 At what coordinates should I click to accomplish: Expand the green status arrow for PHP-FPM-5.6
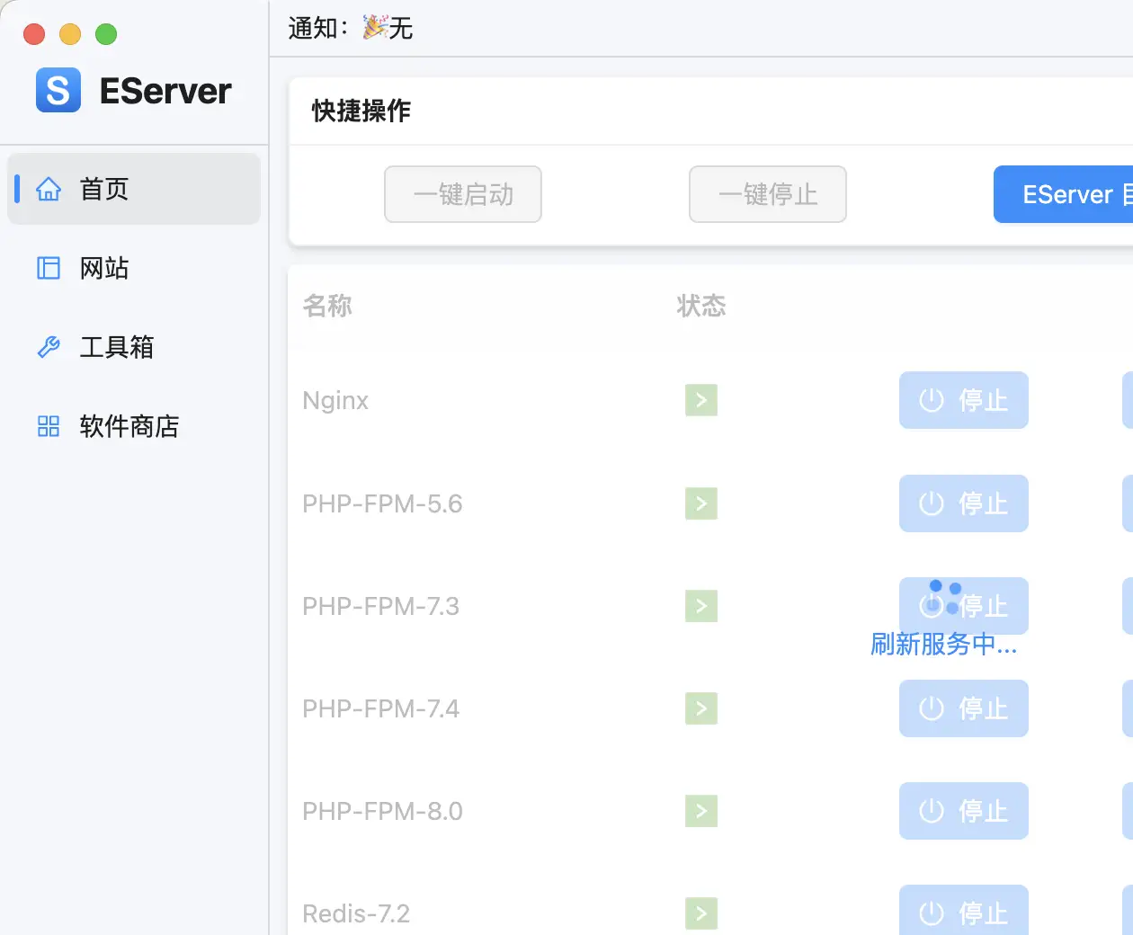(x=701, y=503)
